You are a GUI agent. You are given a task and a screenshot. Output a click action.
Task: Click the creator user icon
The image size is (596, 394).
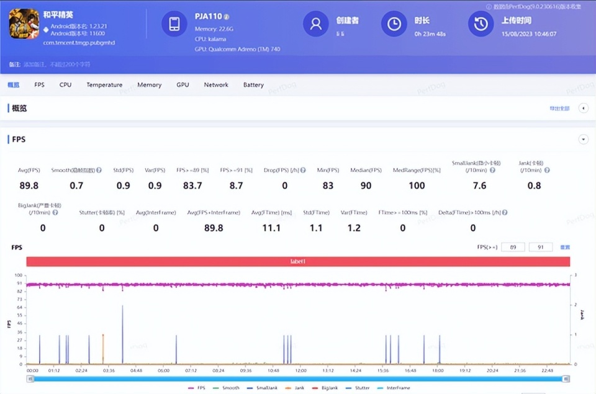(315, 24)
